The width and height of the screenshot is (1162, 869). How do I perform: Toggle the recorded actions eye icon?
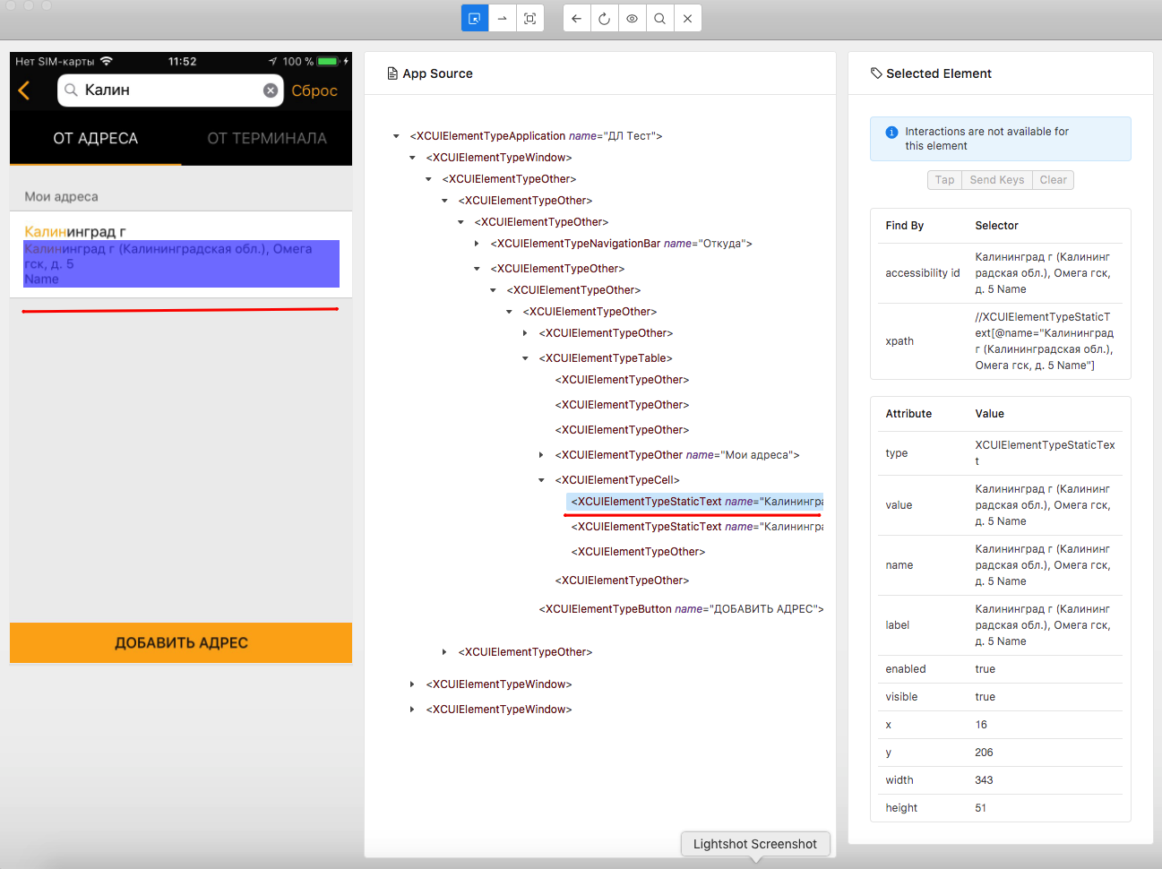[x=632, y=18]
